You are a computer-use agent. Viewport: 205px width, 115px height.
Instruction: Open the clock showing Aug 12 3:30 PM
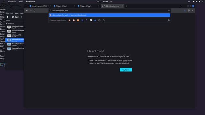coord(102,2)
